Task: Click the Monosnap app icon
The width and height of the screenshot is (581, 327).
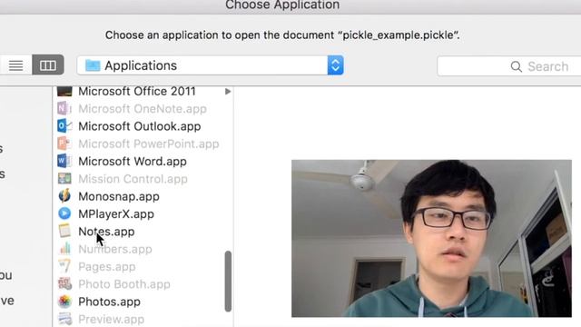Action: click(x=64, y=196)
